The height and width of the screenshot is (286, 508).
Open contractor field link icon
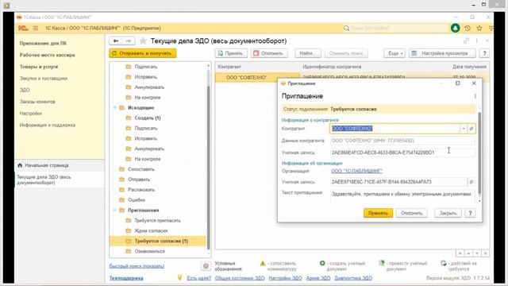pos(471,129)
